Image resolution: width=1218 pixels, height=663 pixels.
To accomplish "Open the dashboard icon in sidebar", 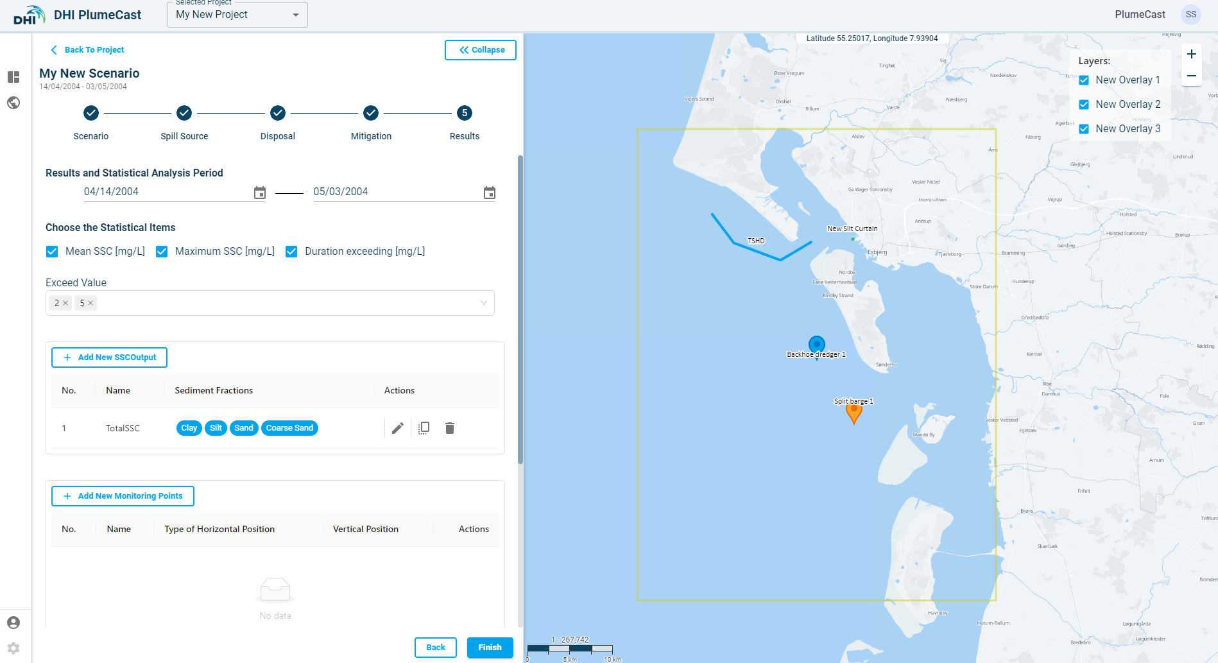I will [13, 77].
